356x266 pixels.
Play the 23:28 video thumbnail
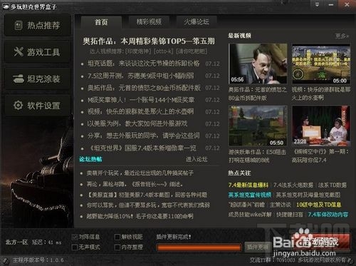(321, 126)
